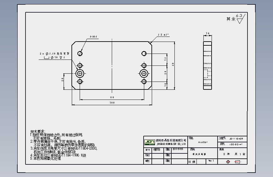Click the JDT company logo in title block
Screen dimensions: 273x177
pos(150,142)
